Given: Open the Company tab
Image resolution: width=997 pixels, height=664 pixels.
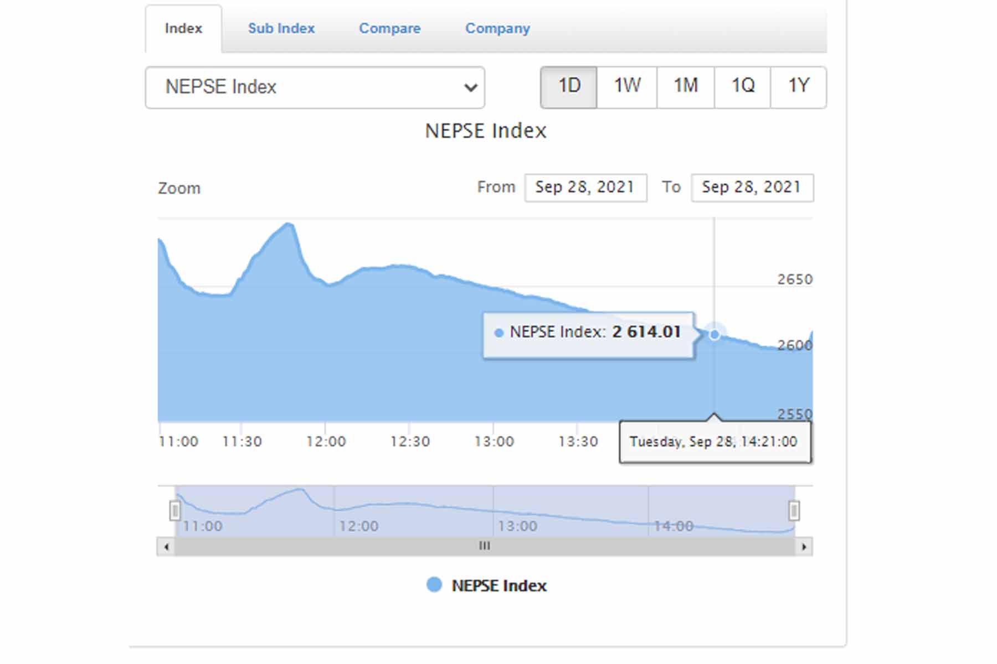Looking at the screenshot, I should [497, 29].
